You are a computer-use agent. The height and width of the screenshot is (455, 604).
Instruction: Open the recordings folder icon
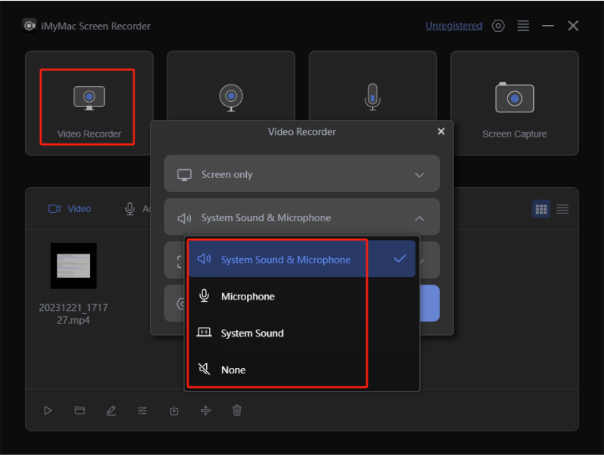[79, 410]
